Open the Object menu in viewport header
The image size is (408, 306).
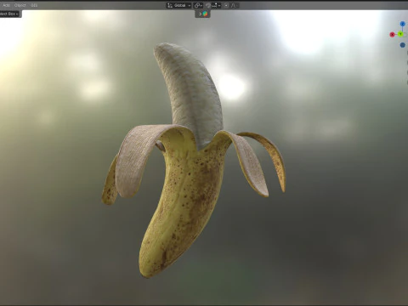[20, 5]
